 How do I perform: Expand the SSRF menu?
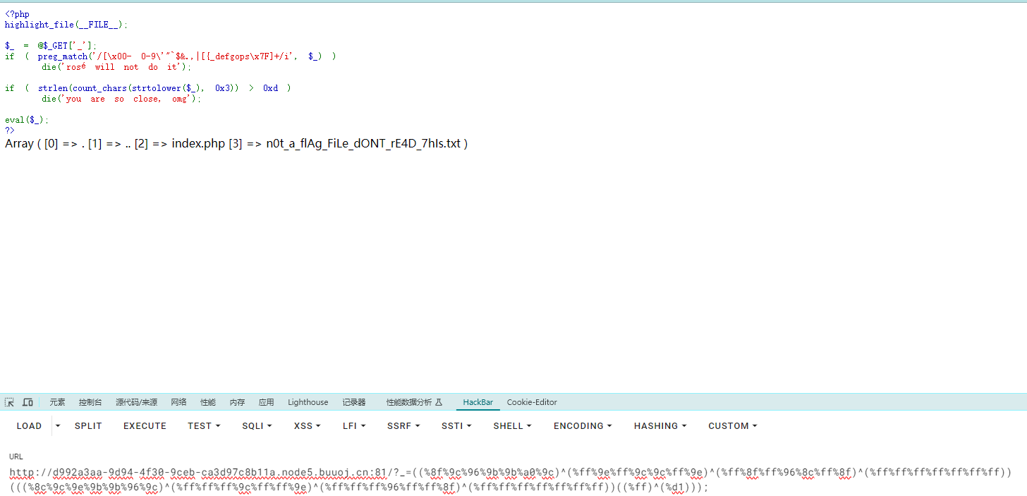click(403, 426)
